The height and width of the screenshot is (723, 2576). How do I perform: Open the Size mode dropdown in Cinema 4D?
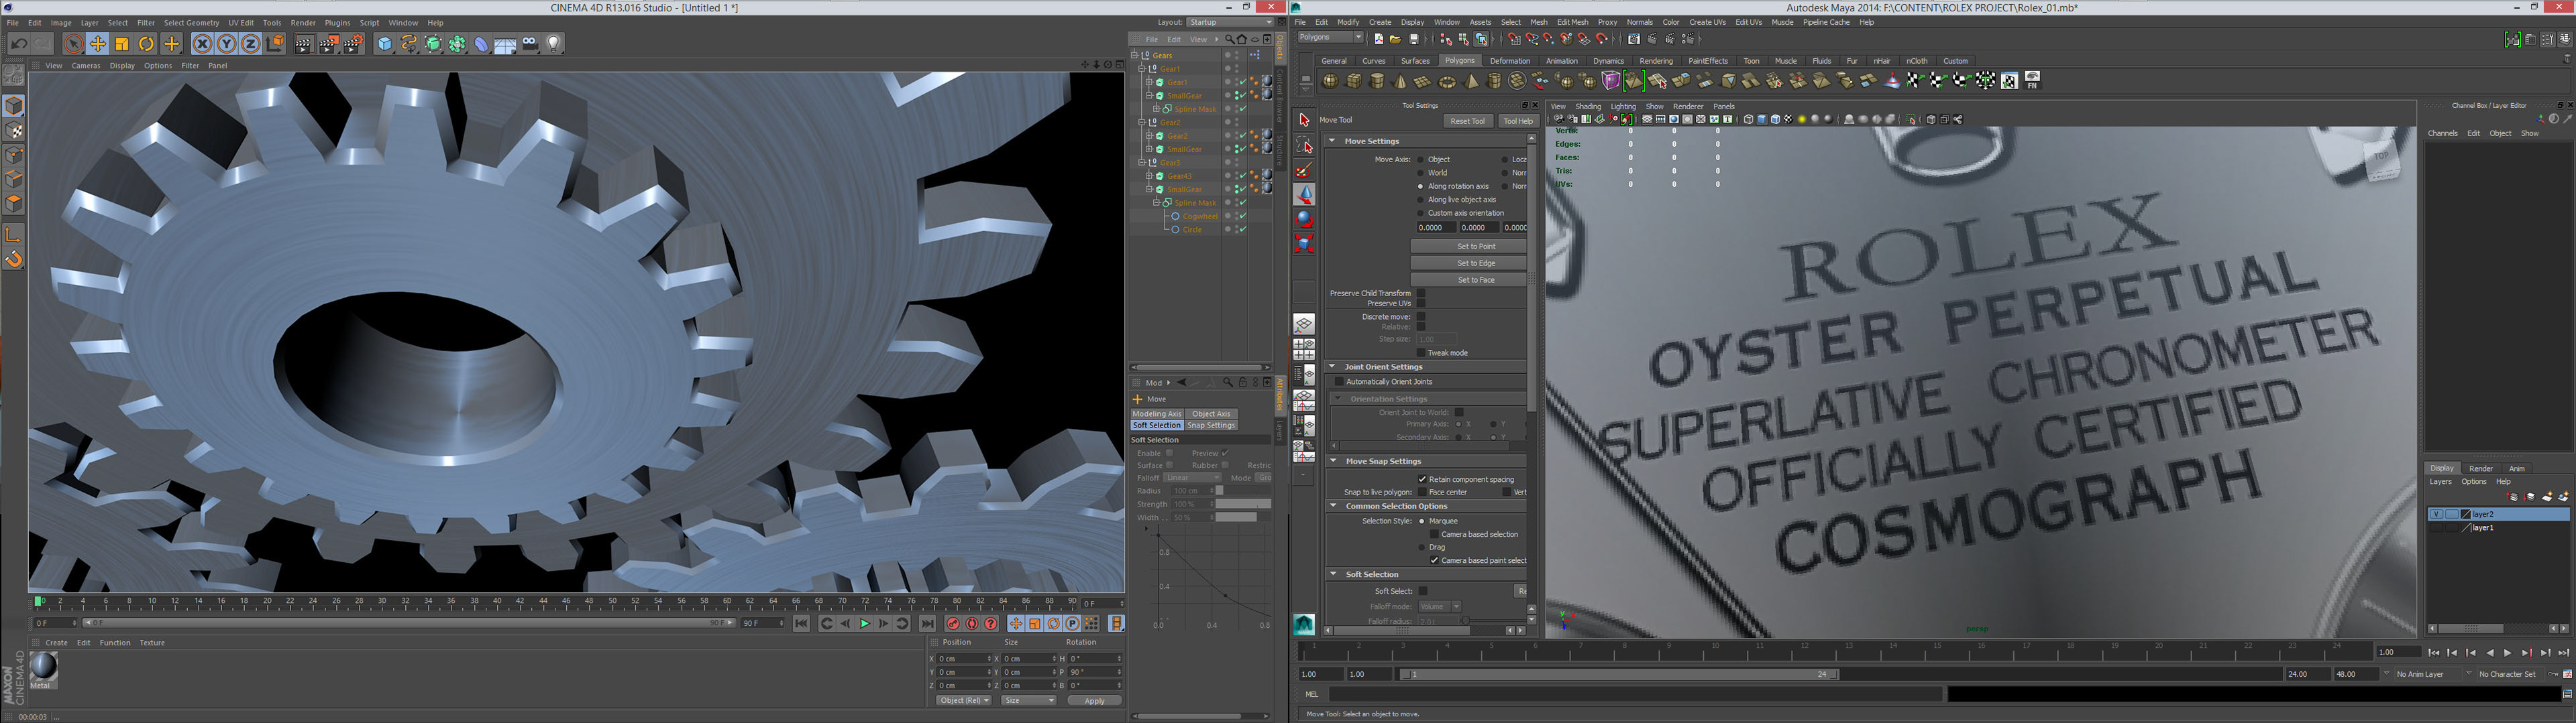click(1028, 700)
